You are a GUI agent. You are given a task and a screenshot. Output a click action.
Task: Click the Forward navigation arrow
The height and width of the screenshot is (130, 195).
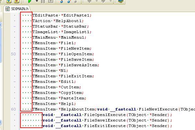point(103,1)
